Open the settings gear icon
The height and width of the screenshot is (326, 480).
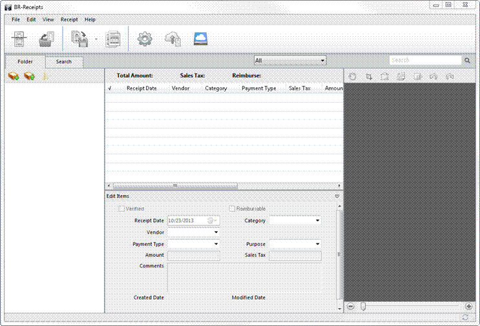[145, 39]
